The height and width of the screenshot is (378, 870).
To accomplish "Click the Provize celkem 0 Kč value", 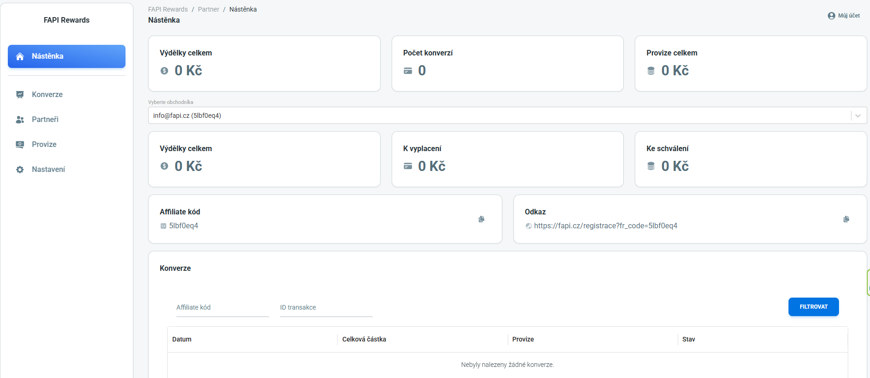I will click(675, 71).
